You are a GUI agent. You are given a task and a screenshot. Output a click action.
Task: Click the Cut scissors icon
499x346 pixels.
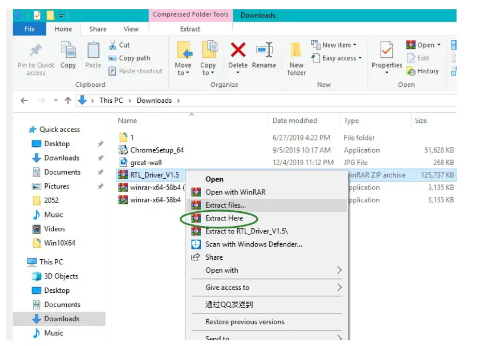tap(112, 45)
